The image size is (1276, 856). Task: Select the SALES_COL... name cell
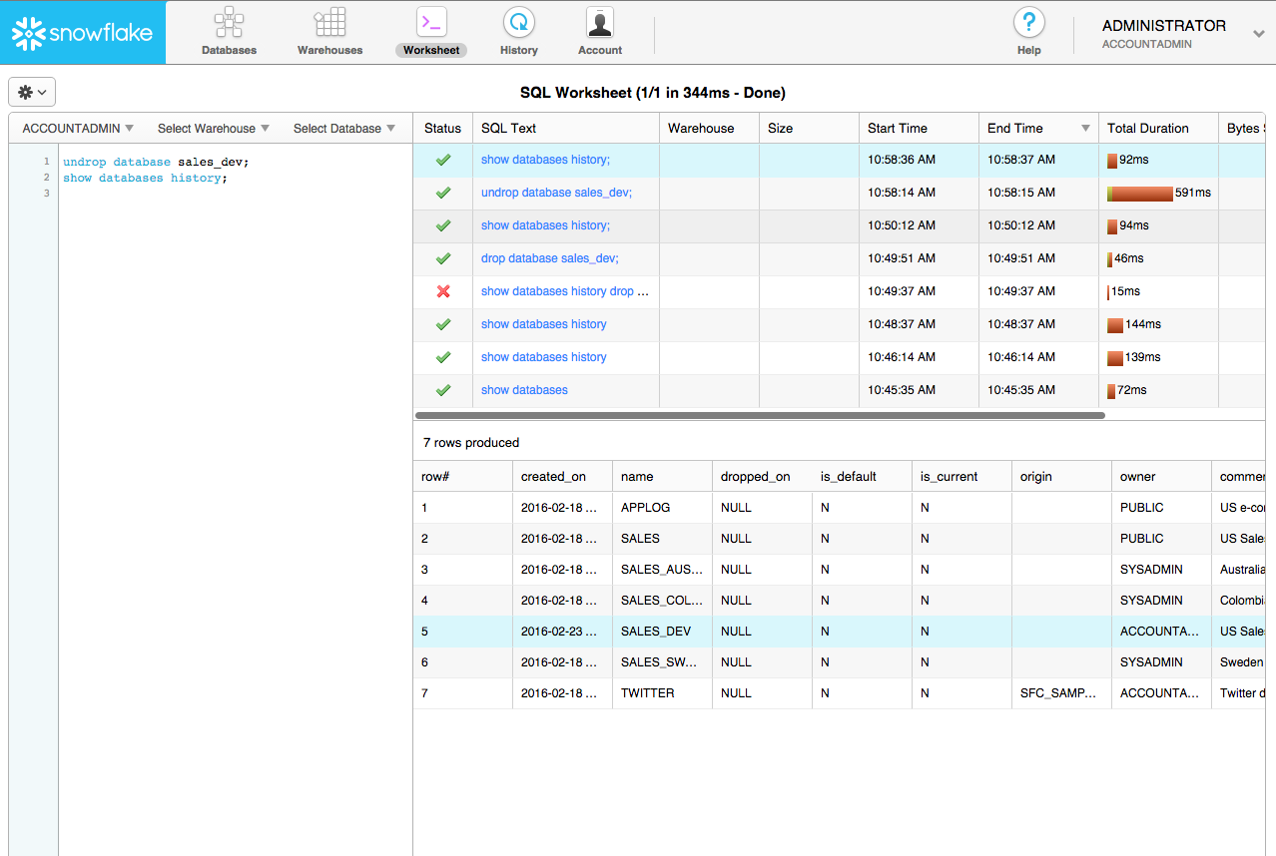tap(662, 600)
